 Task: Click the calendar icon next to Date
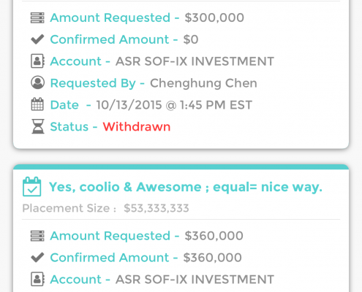point(37,104)
